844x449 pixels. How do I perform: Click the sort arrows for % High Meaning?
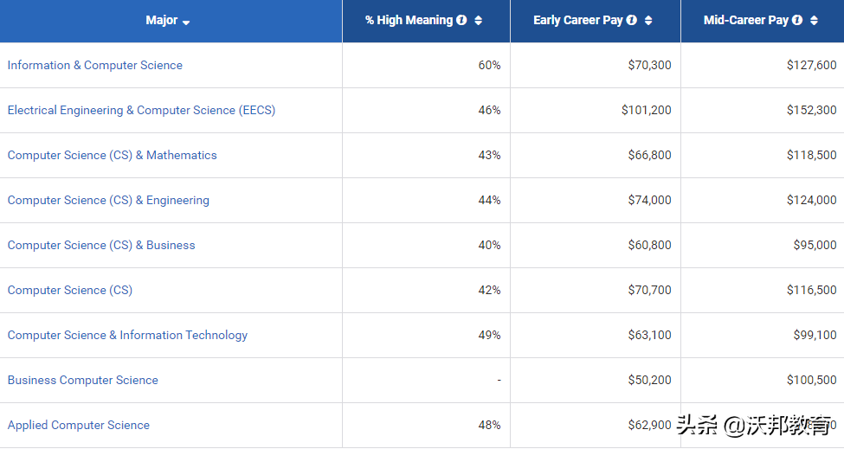pos(479,21)
